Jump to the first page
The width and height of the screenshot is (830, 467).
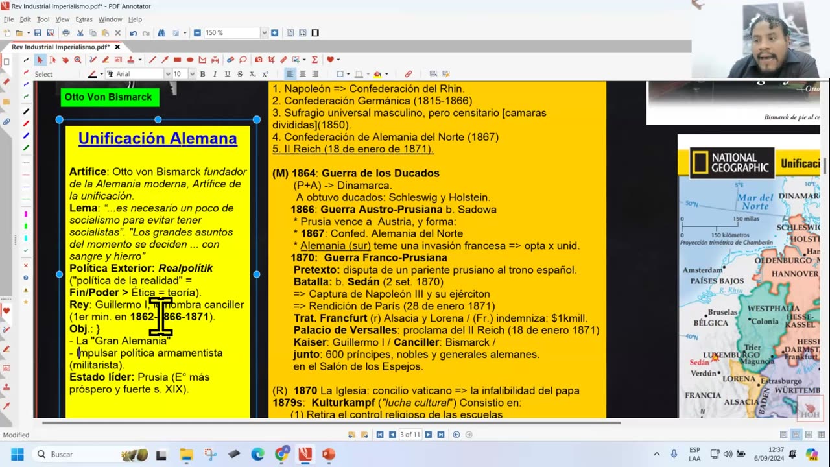(x=380, y=435)
